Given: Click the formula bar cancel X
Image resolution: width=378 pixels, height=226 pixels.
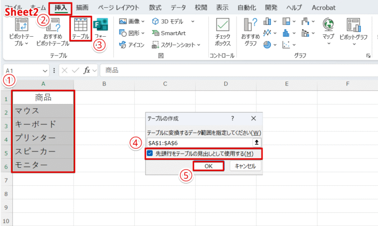Looking at the screenshot, I should coord(64,70).
